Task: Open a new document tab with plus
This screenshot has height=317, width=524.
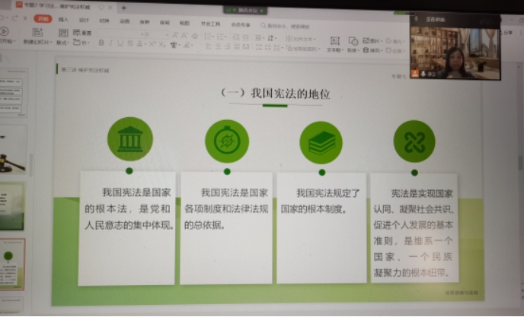Action: (x=124, y=8)
